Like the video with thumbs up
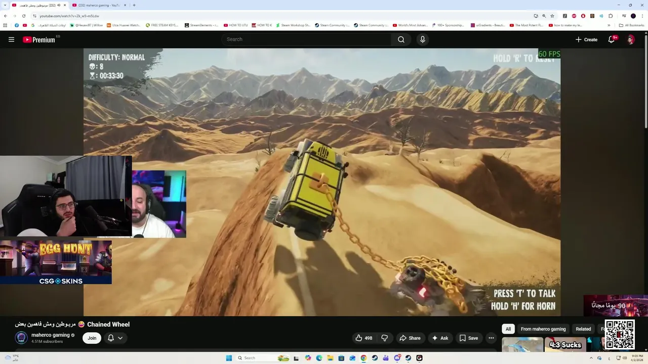This screenshot has height=364, width=648. (x=364, y=338)
